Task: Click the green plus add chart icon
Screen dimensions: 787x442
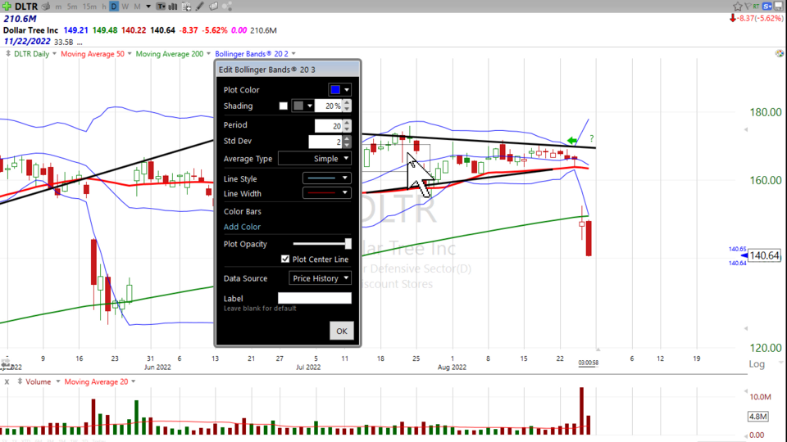Action: pyautogui.click(x=7, y=6)
